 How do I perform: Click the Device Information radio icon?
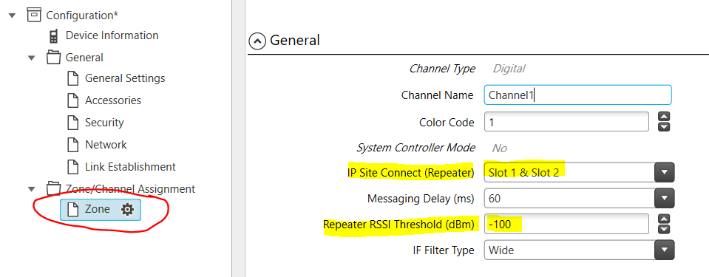coord(54,35)
